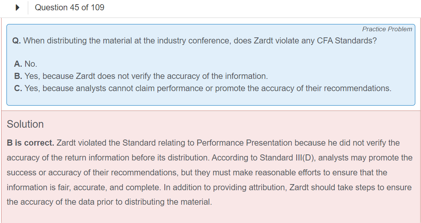Click the bold "B is correct." text
The width and height of the screenshot is (421, 223).
click(31, 143)
